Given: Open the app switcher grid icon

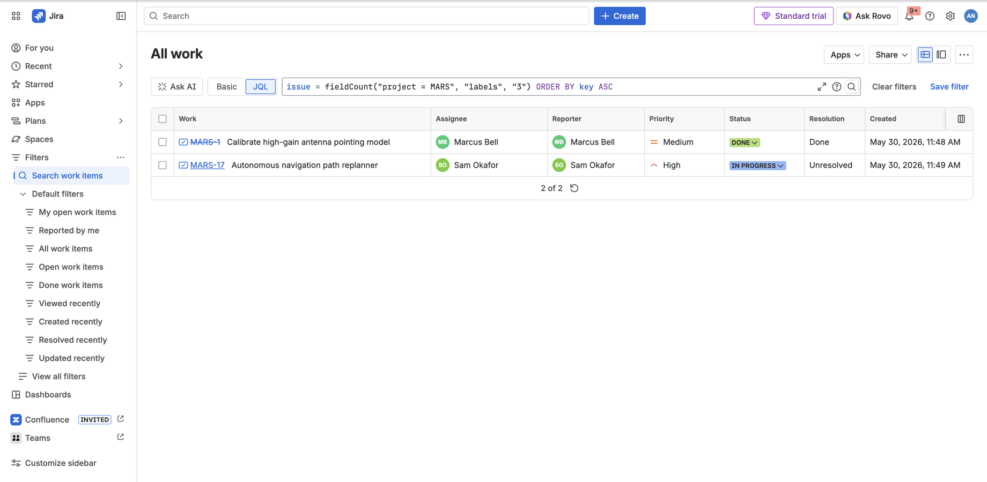Looking at the screenshot, I should tap(16, 16).
